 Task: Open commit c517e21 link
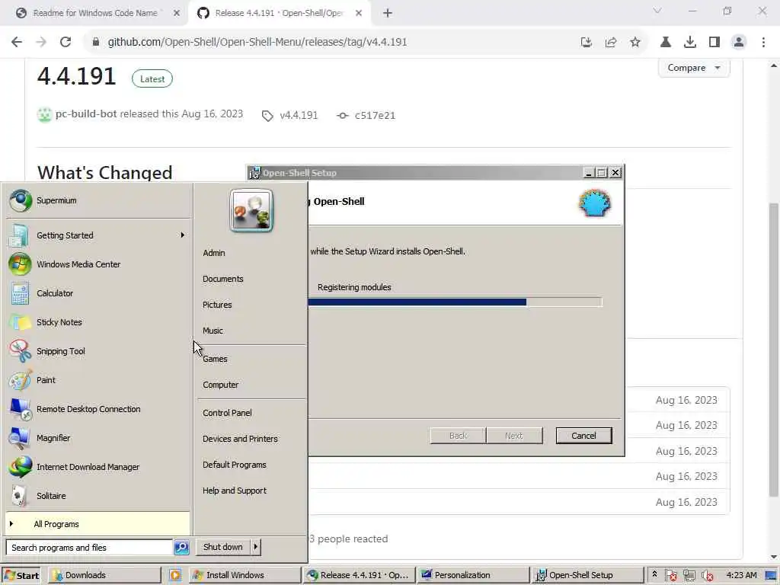pos(366,116)
